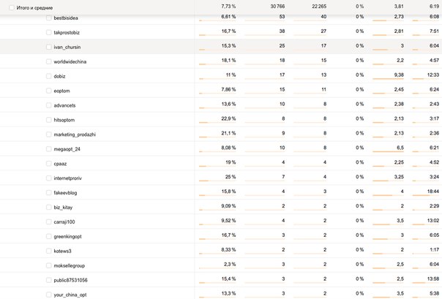Click the greenkingopt label
Viewport: 442px width, 299px height.
(x=67, y=237)
